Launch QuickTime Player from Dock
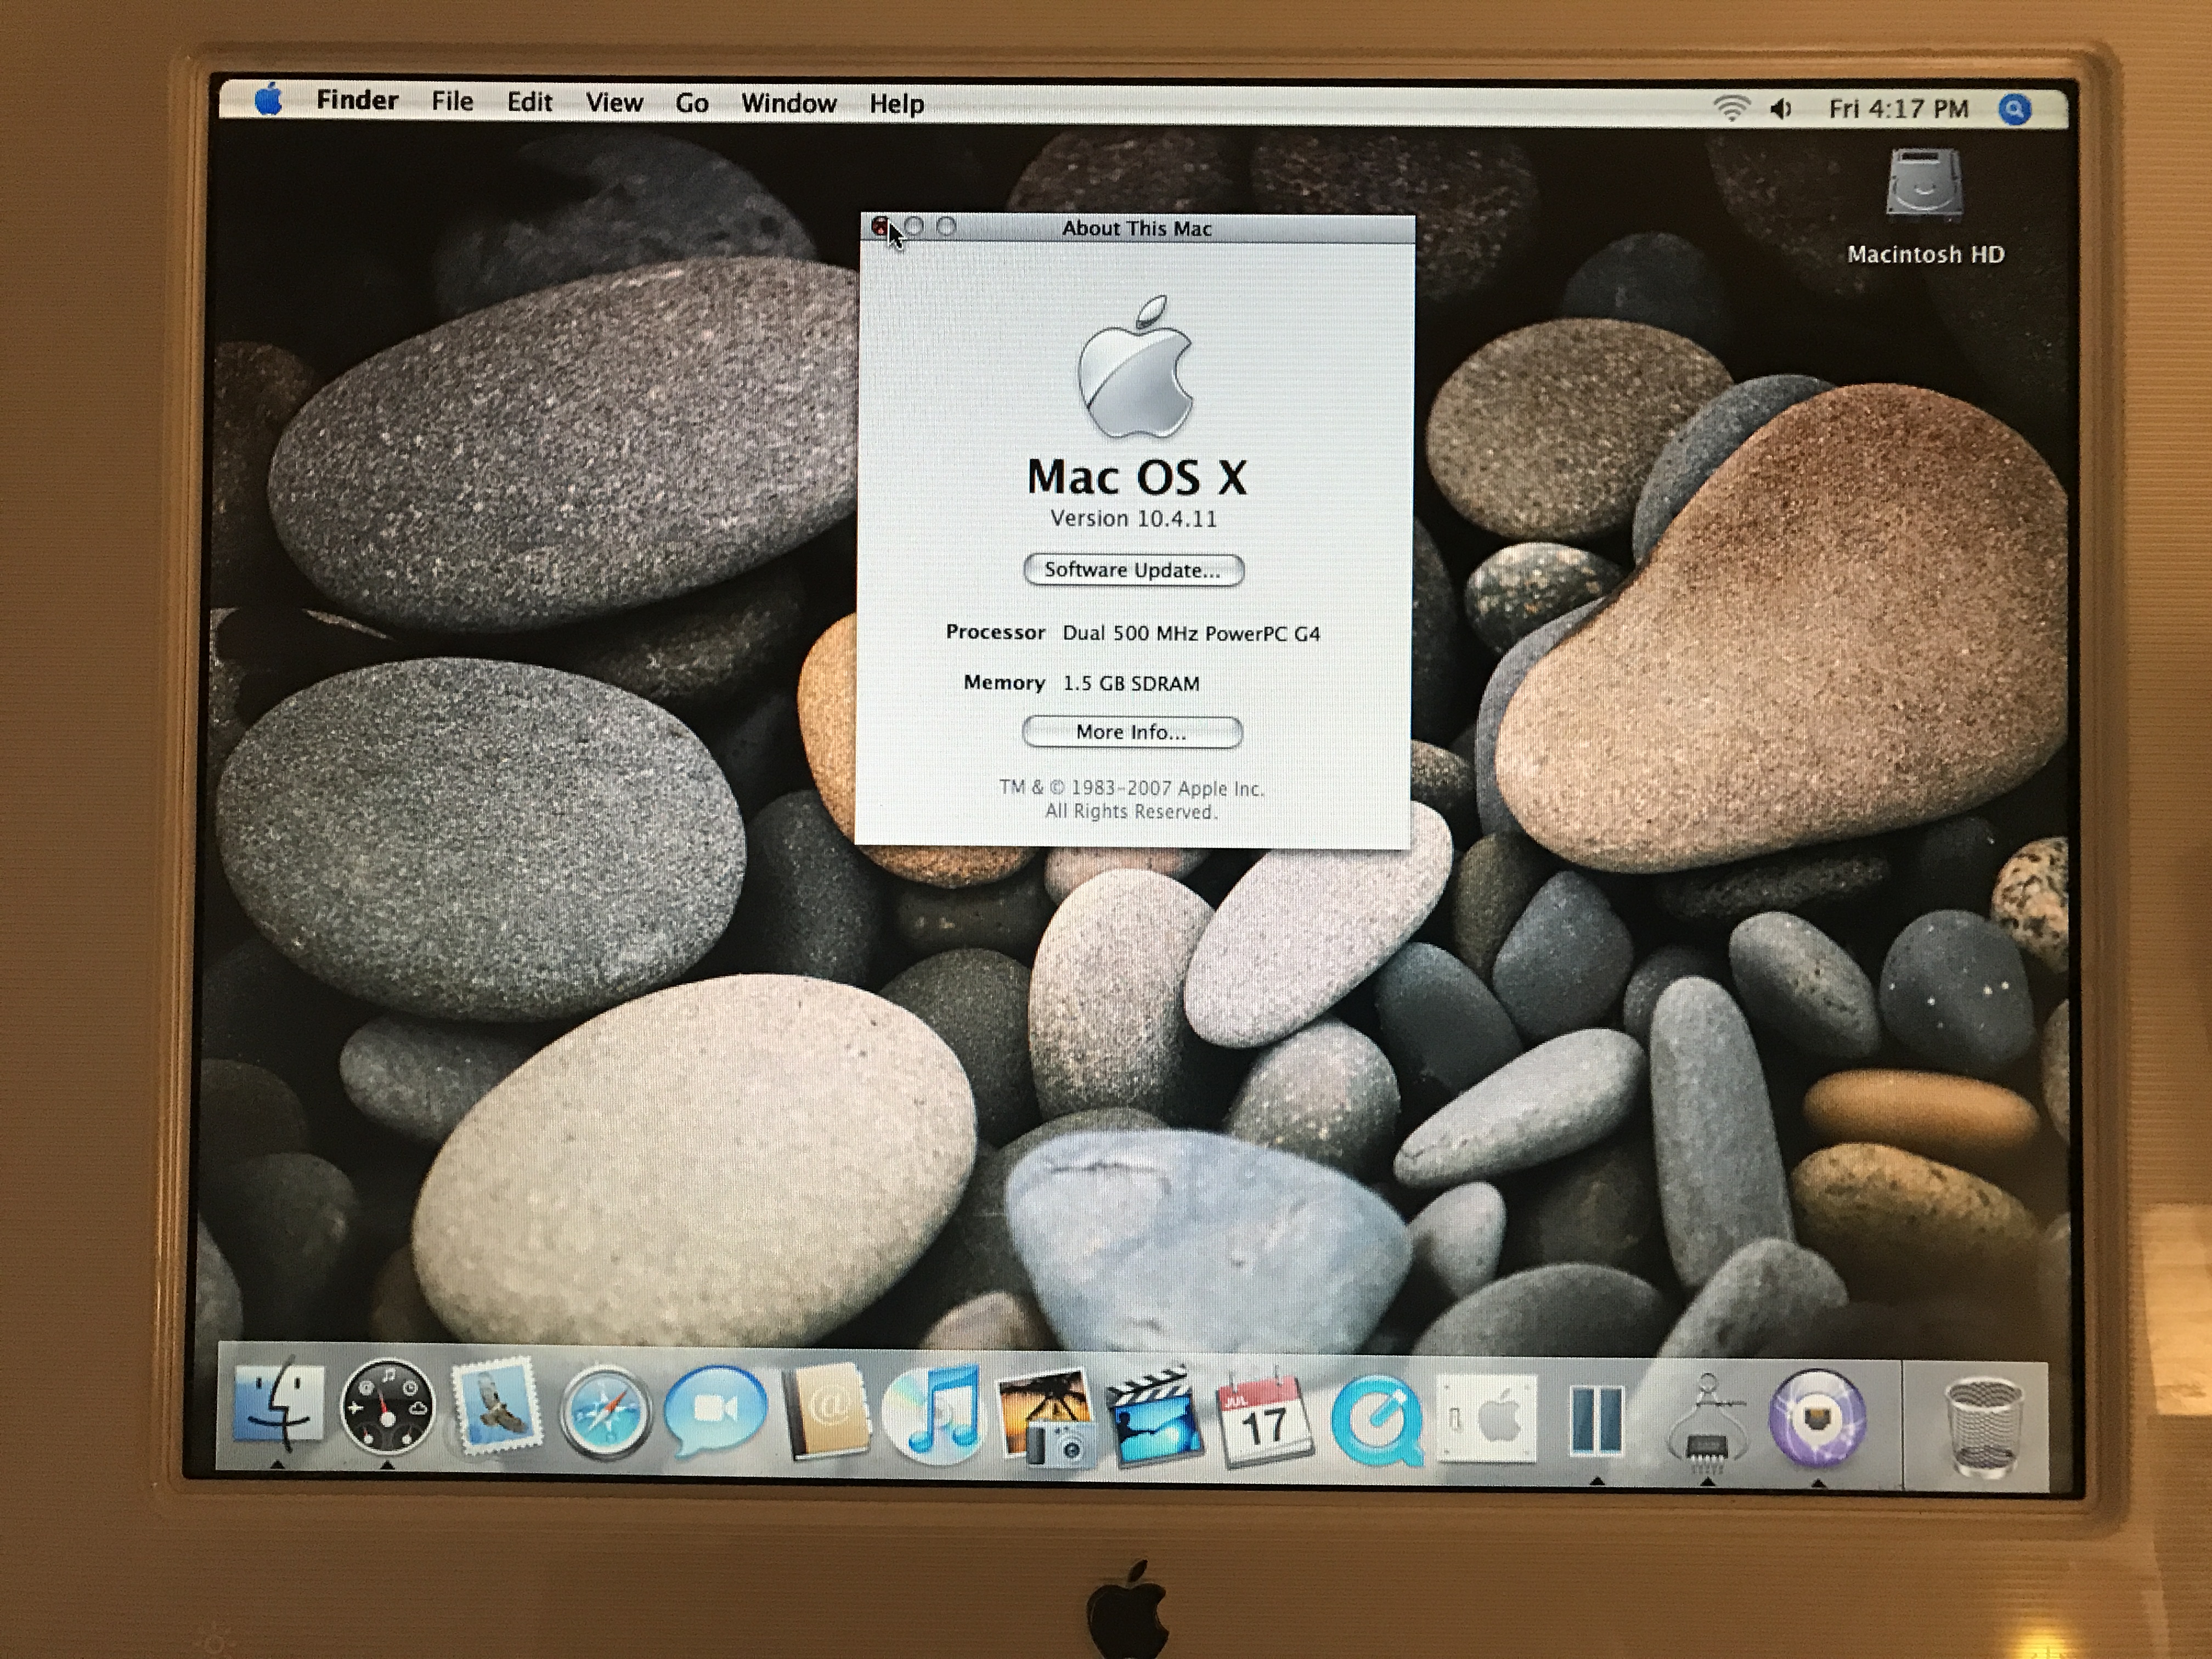Viewport: 2212px width, 1659px height. (x=1377, y=1419)
